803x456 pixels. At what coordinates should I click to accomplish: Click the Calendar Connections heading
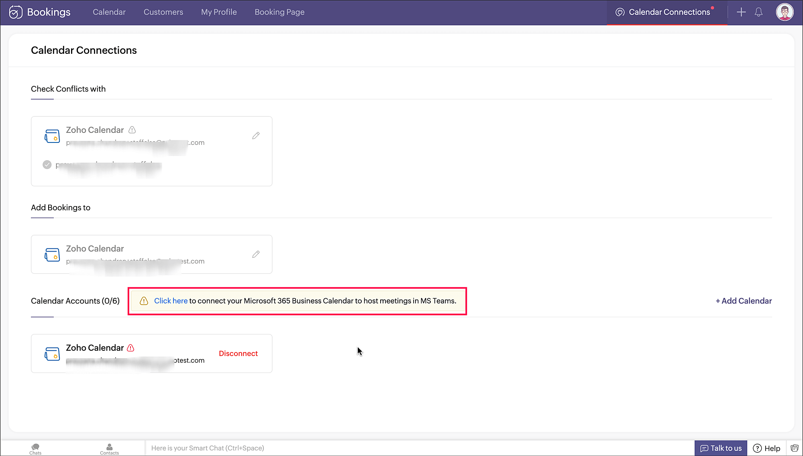click(x=84, y=50)
